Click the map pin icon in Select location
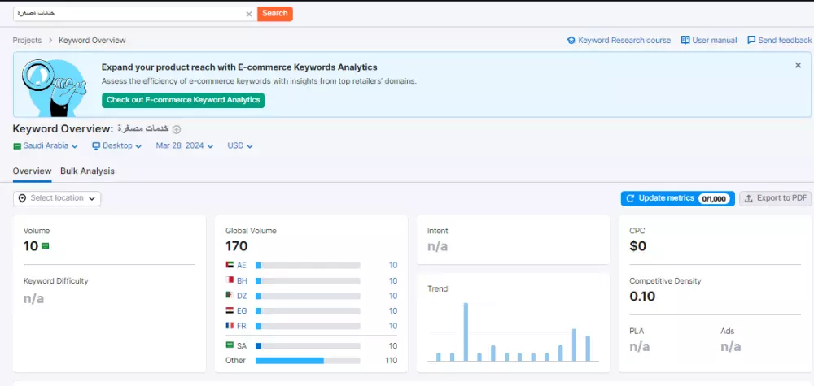The image size is (814, 386). coord(22,198)
